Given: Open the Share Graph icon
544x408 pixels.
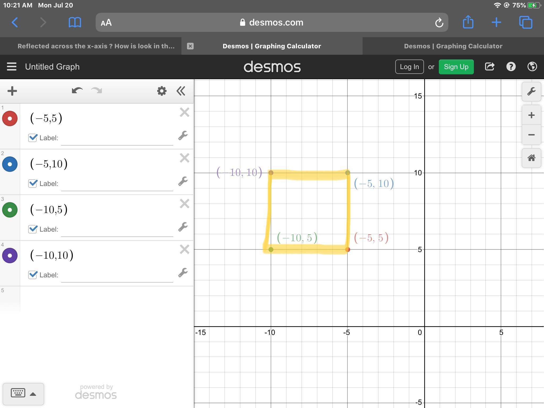Looking at the screenshot, I should tap(490, 67).
